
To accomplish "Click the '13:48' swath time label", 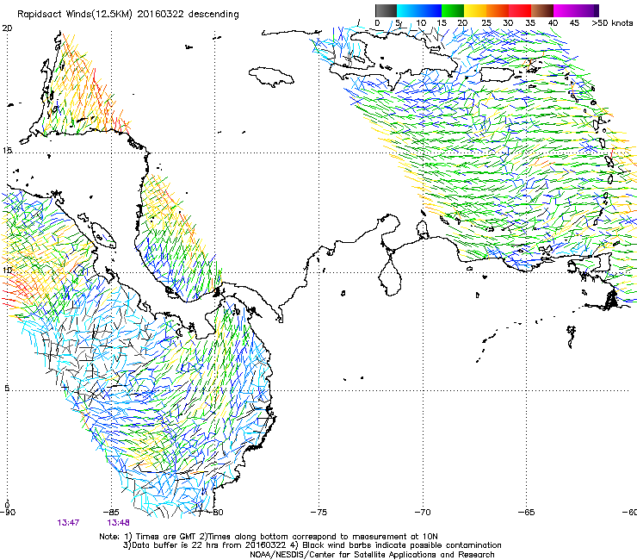I will click(x=118, y=522).
